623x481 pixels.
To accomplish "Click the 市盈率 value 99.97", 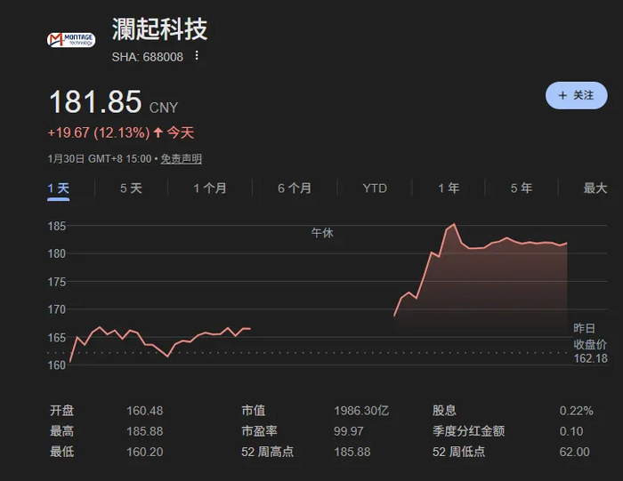I will click(x=349, y=431).
